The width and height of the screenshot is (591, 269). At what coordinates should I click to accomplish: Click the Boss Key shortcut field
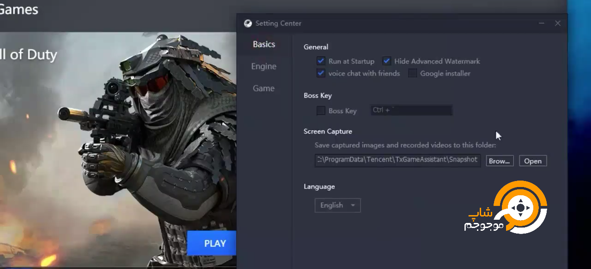click(411, 110)
